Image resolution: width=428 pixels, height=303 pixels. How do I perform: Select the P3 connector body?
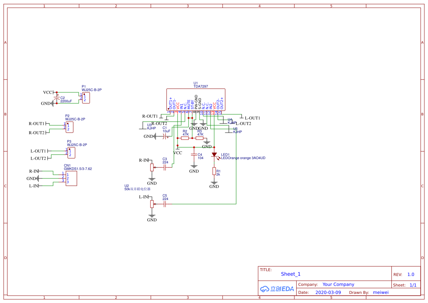tap(71, 153)
